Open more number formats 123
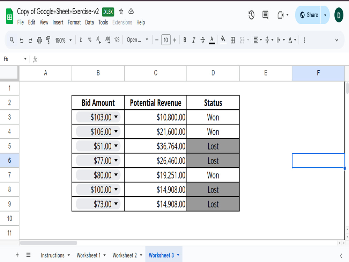 point(117,40)
